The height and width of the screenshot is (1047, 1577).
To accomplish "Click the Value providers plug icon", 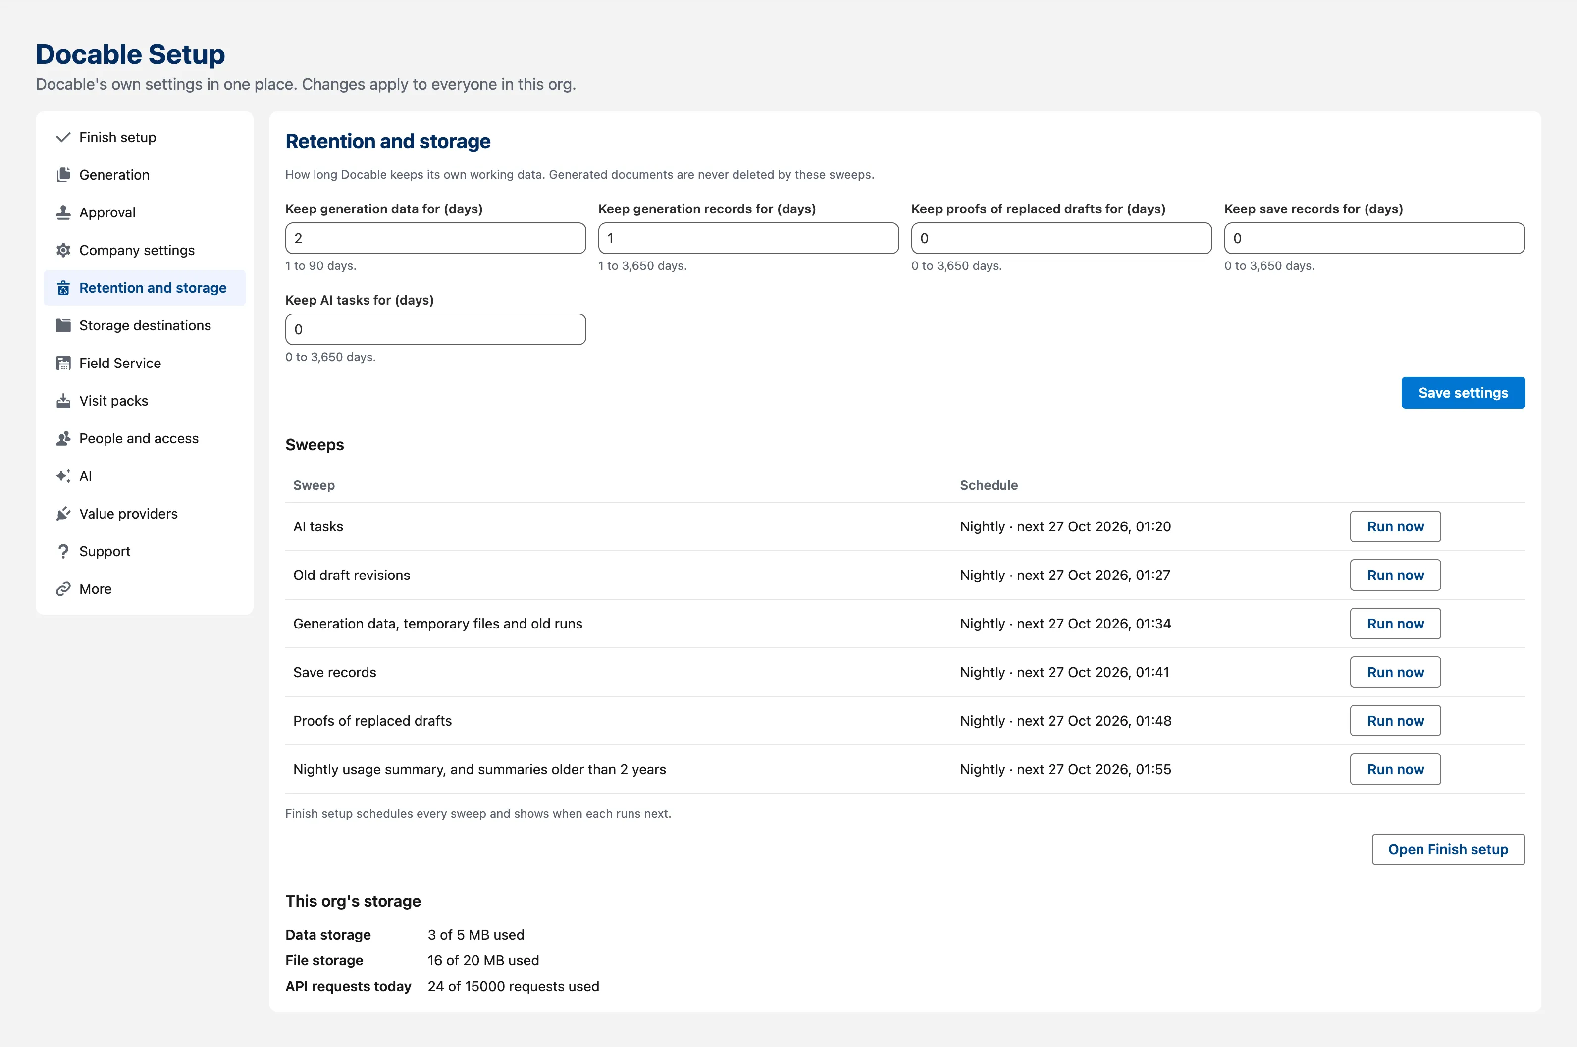I will pos(63,514).
